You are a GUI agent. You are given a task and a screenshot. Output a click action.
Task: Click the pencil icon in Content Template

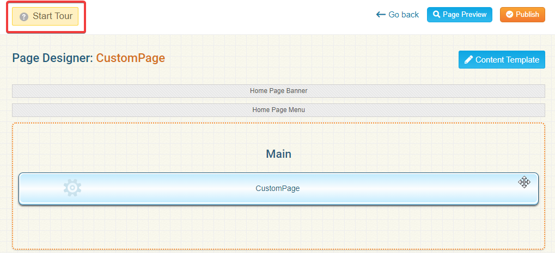coord(468,60)
